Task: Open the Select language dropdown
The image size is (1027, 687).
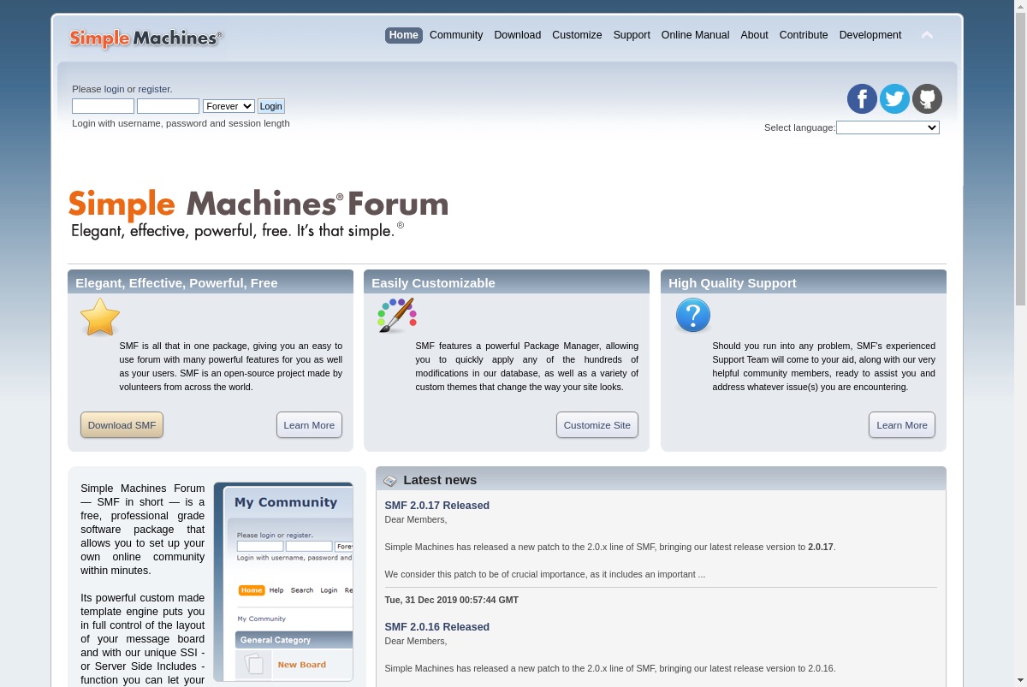Action: tap(887, 127)
